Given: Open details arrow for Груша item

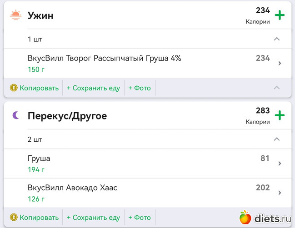Looking at the screenshot, I should coord(280,164).
